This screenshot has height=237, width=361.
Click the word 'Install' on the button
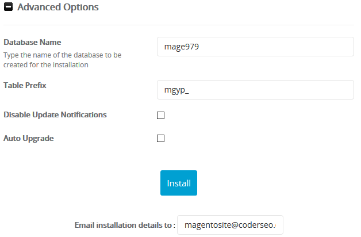pyautogui.click(x=179, y=184)
